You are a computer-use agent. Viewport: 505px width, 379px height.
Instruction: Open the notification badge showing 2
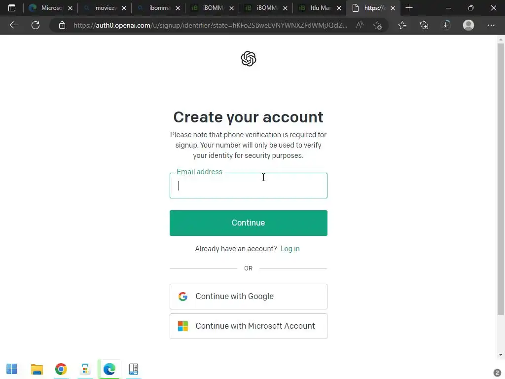pyautogui.click(x=497, y=372)
